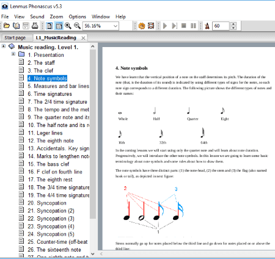Open lesson 23. Syncopation (4)
The image size is (275, 259).
[x=51, y=227]
